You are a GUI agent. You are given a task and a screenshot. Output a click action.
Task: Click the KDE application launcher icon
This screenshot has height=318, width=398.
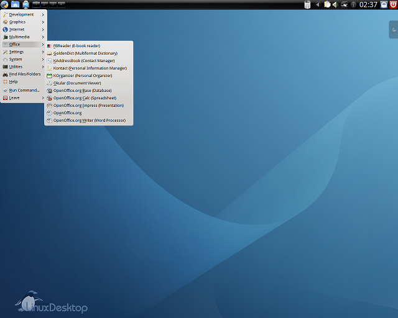4,4
